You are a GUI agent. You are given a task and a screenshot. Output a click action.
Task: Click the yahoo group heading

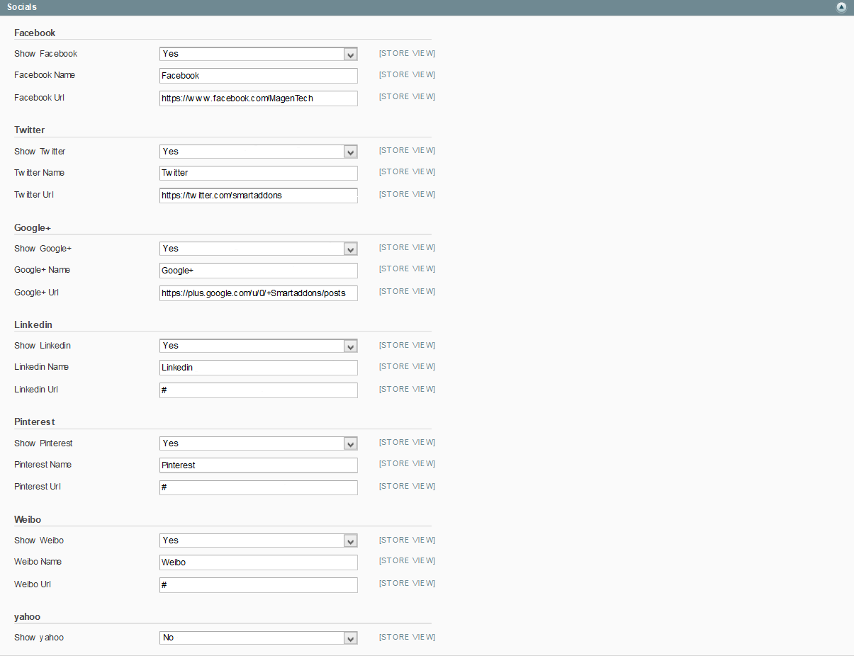pyautogui.click(x=28, y=617)
